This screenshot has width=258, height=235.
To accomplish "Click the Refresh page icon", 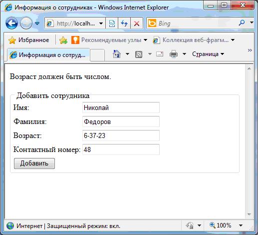I will [124, 23].
